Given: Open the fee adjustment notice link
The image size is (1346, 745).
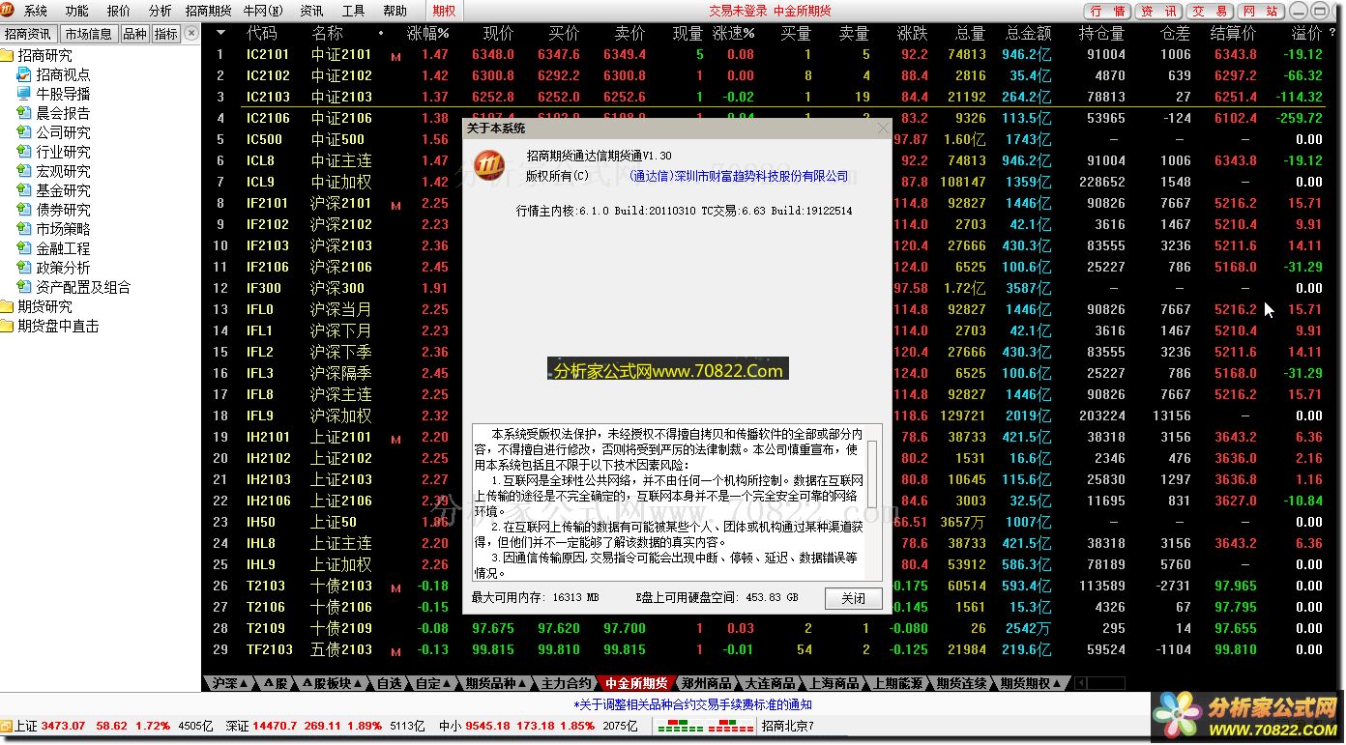Looking at the screenshot, I should pyautogui.click(x=692, y=705).
